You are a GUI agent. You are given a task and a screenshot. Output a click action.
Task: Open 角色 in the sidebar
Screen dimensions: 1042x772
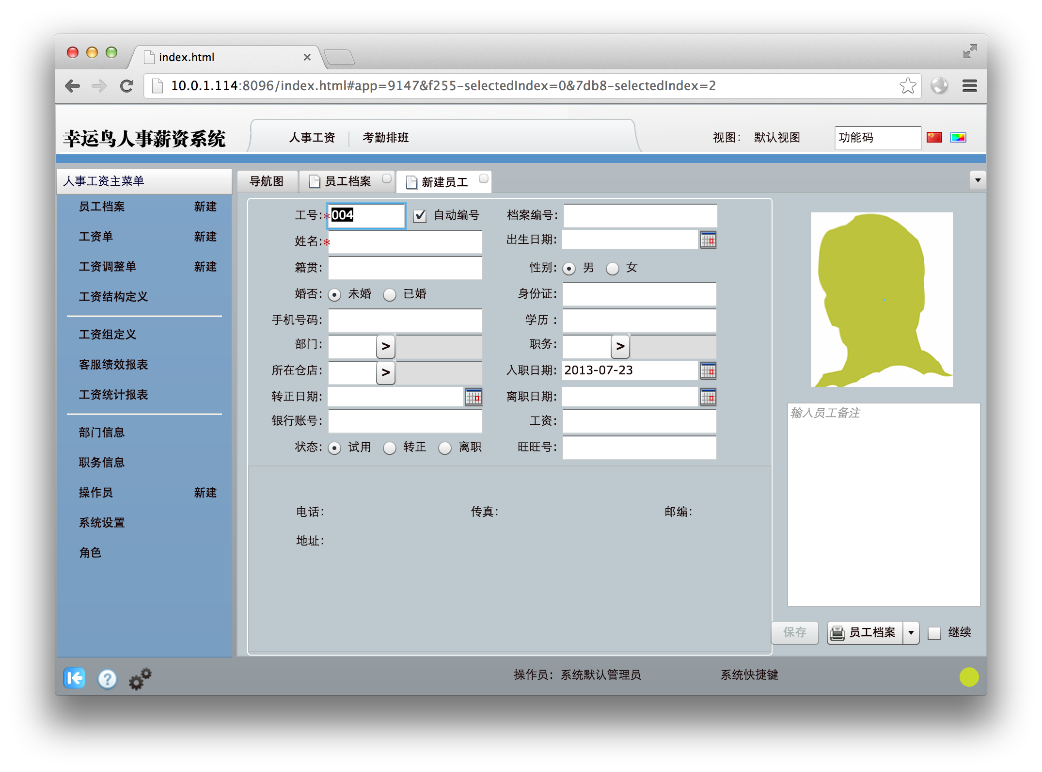point(90,553)
